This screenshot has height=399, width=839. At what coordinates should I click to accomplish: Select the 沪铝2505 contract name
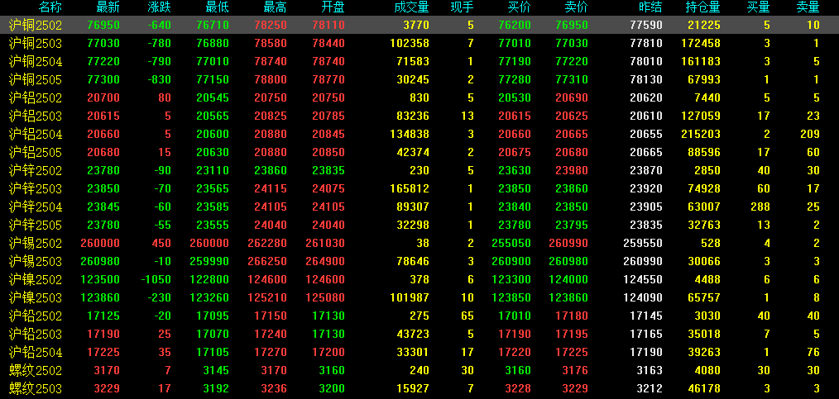36,152
